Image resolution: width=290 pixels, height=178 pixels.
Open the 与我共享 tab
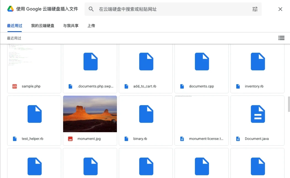71,25
